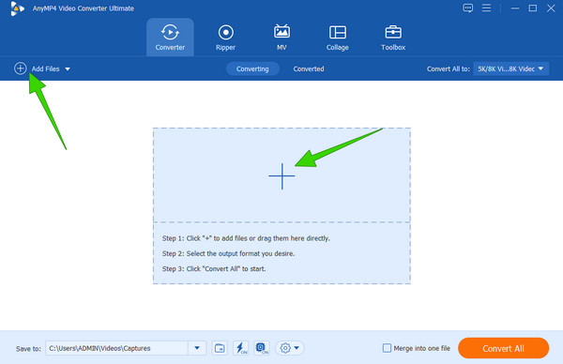The height and width of the screenshot is (364, 563).
Task: Maximize the AnyMP4 window
Action: 533,8
